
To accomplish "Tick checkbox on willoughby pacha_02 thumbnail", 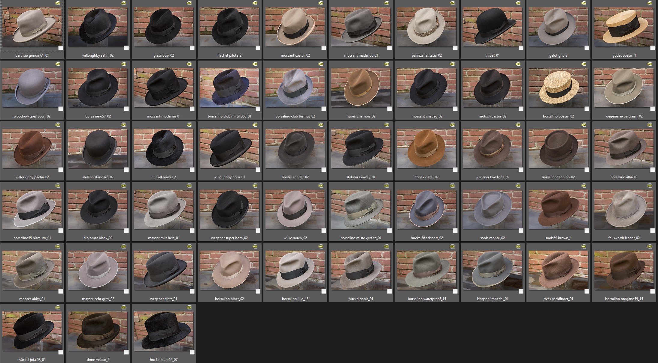I will pos(61,170).
